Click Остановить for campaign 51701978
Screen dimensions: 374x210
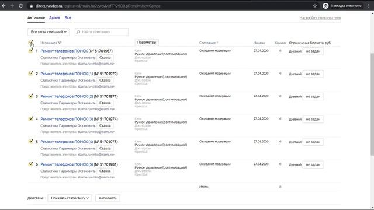coord(86,149)
